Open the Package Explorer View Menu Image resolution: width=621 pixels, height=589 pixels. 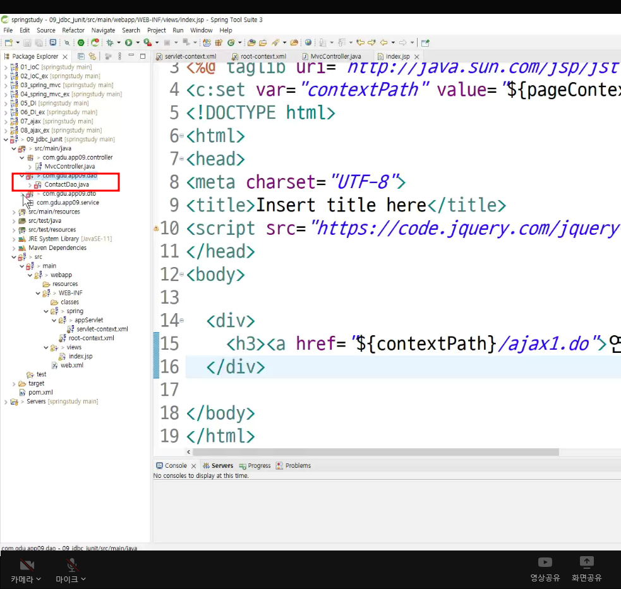pos(119,56)
